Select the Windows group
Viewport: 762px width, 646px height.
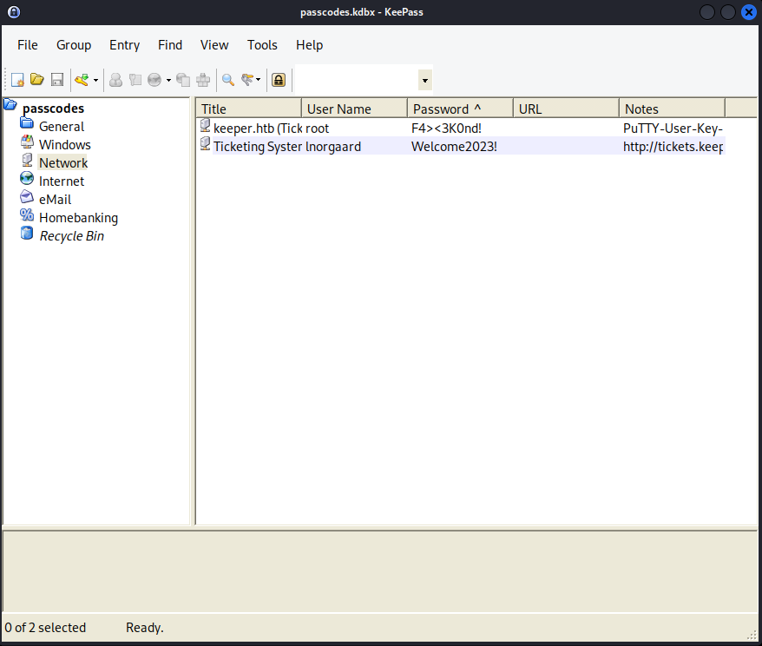coord(64,145)
